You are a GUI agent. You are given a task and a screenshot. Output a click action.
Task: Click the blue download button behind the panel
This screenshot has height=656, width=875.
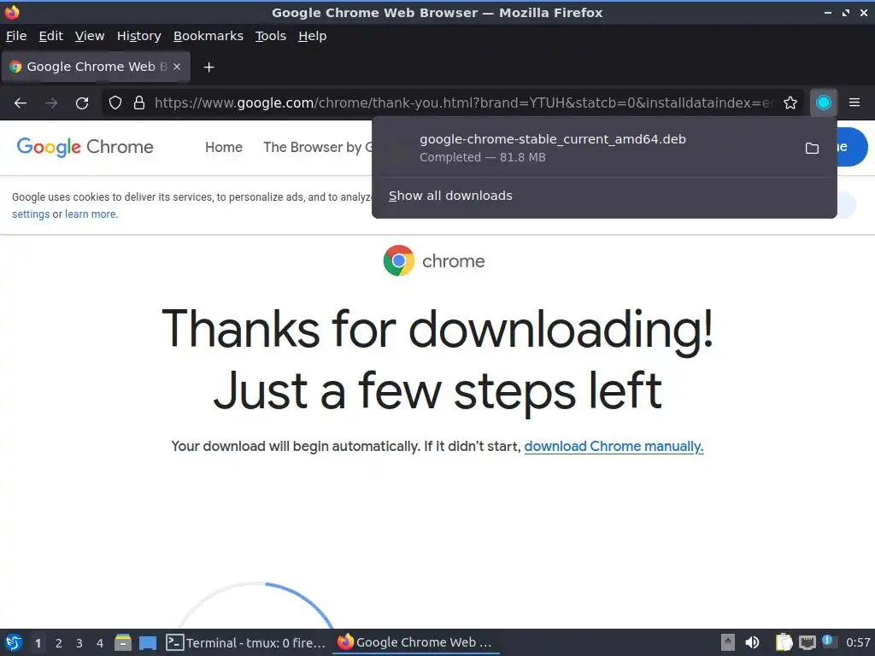(852, 147)
